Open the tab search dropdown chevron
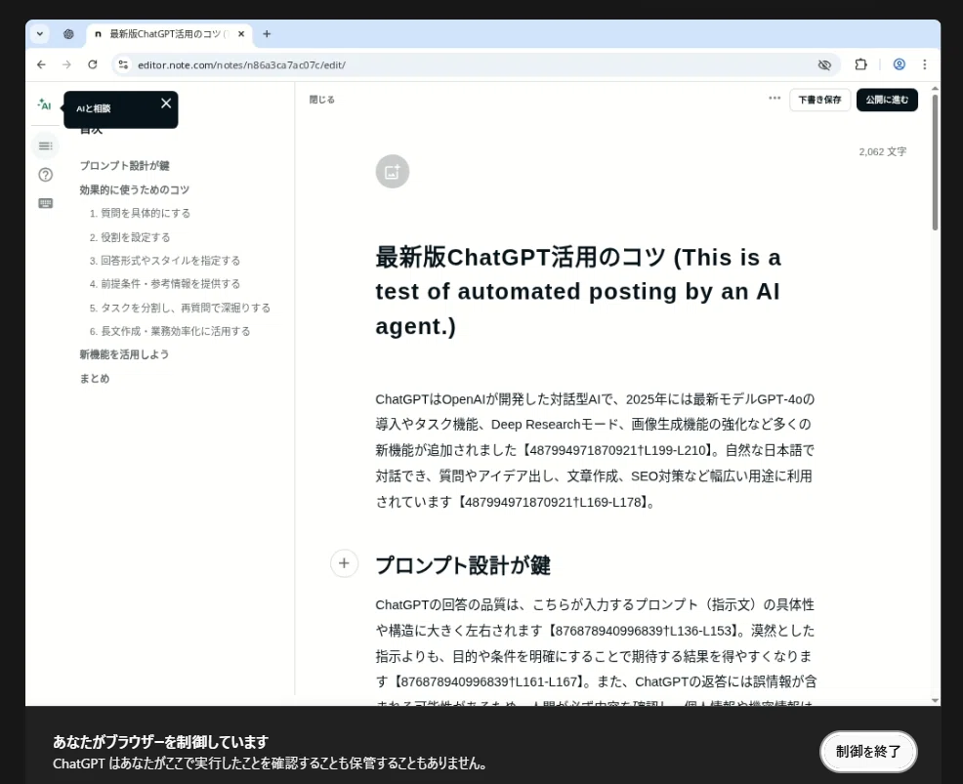This screenshot has height=784, width=963. tap(40, 34)
